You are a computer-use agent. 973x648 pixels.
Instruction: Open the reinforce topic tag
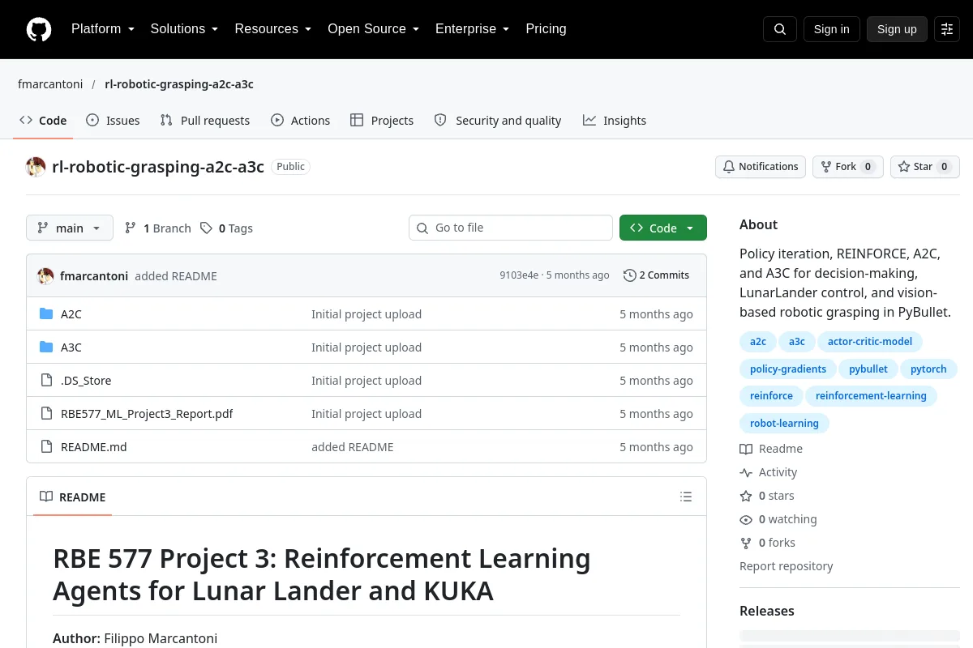click(771, 396)
